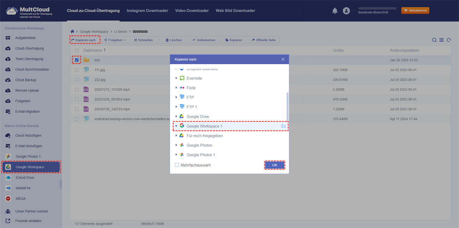Image resolution: width=459 pixels, height=228 pixels.
Task: Switch to Instagram Downloader tab
Action: pos(147,11)
